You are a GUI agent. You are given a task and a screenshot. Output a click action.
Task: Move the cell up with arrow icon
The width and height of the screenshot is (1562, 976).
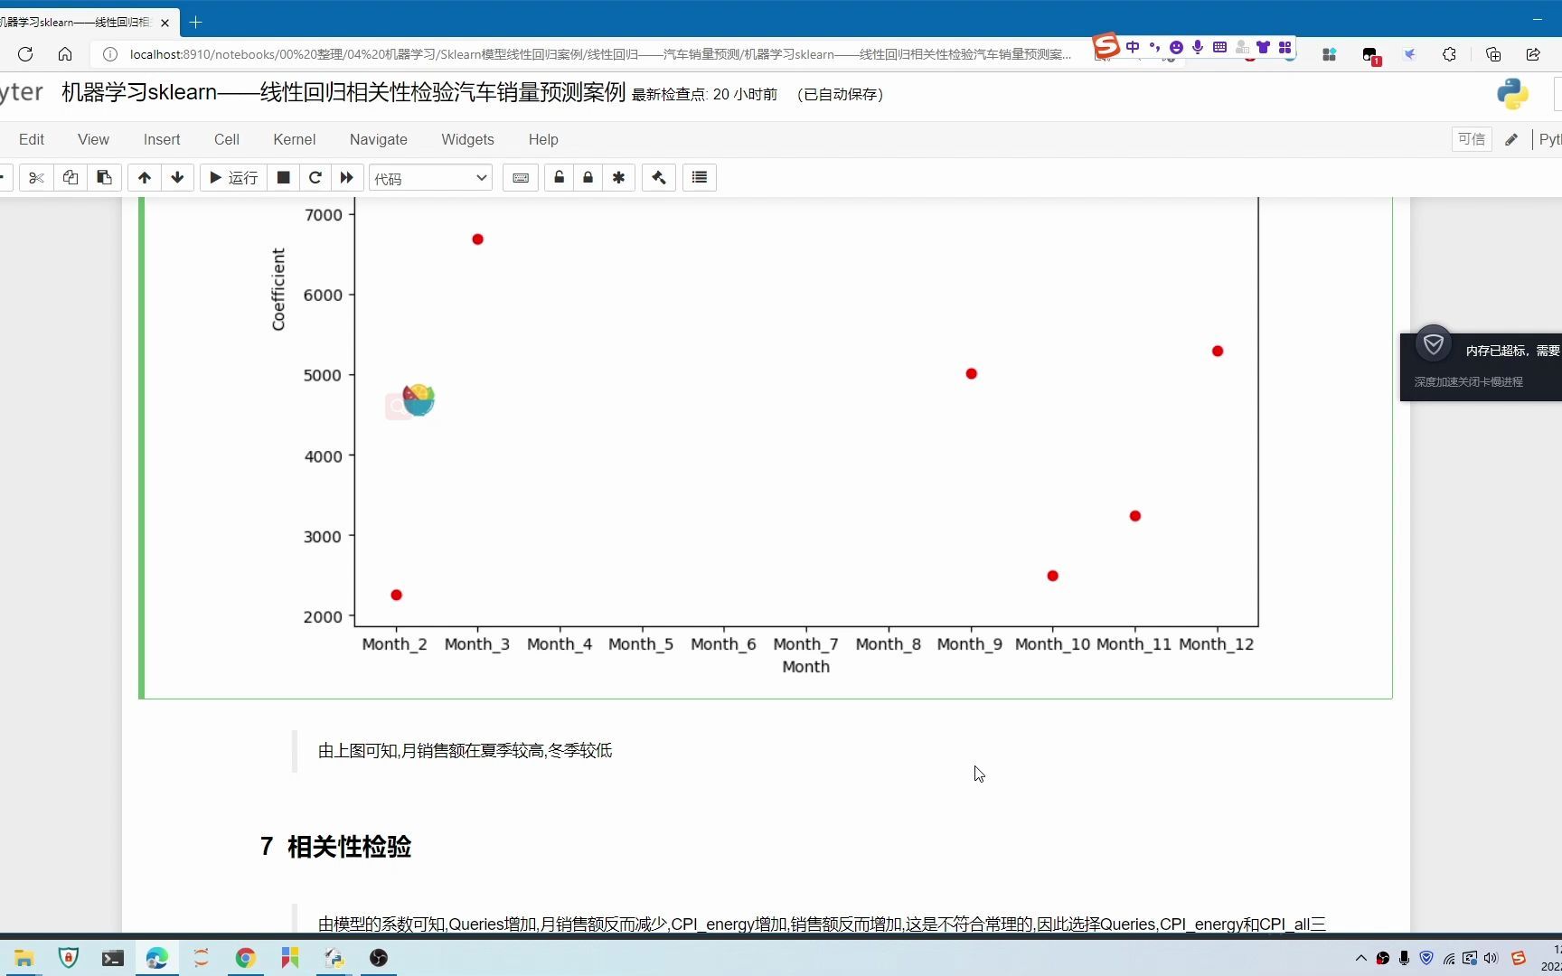click(x=144, y=177)
